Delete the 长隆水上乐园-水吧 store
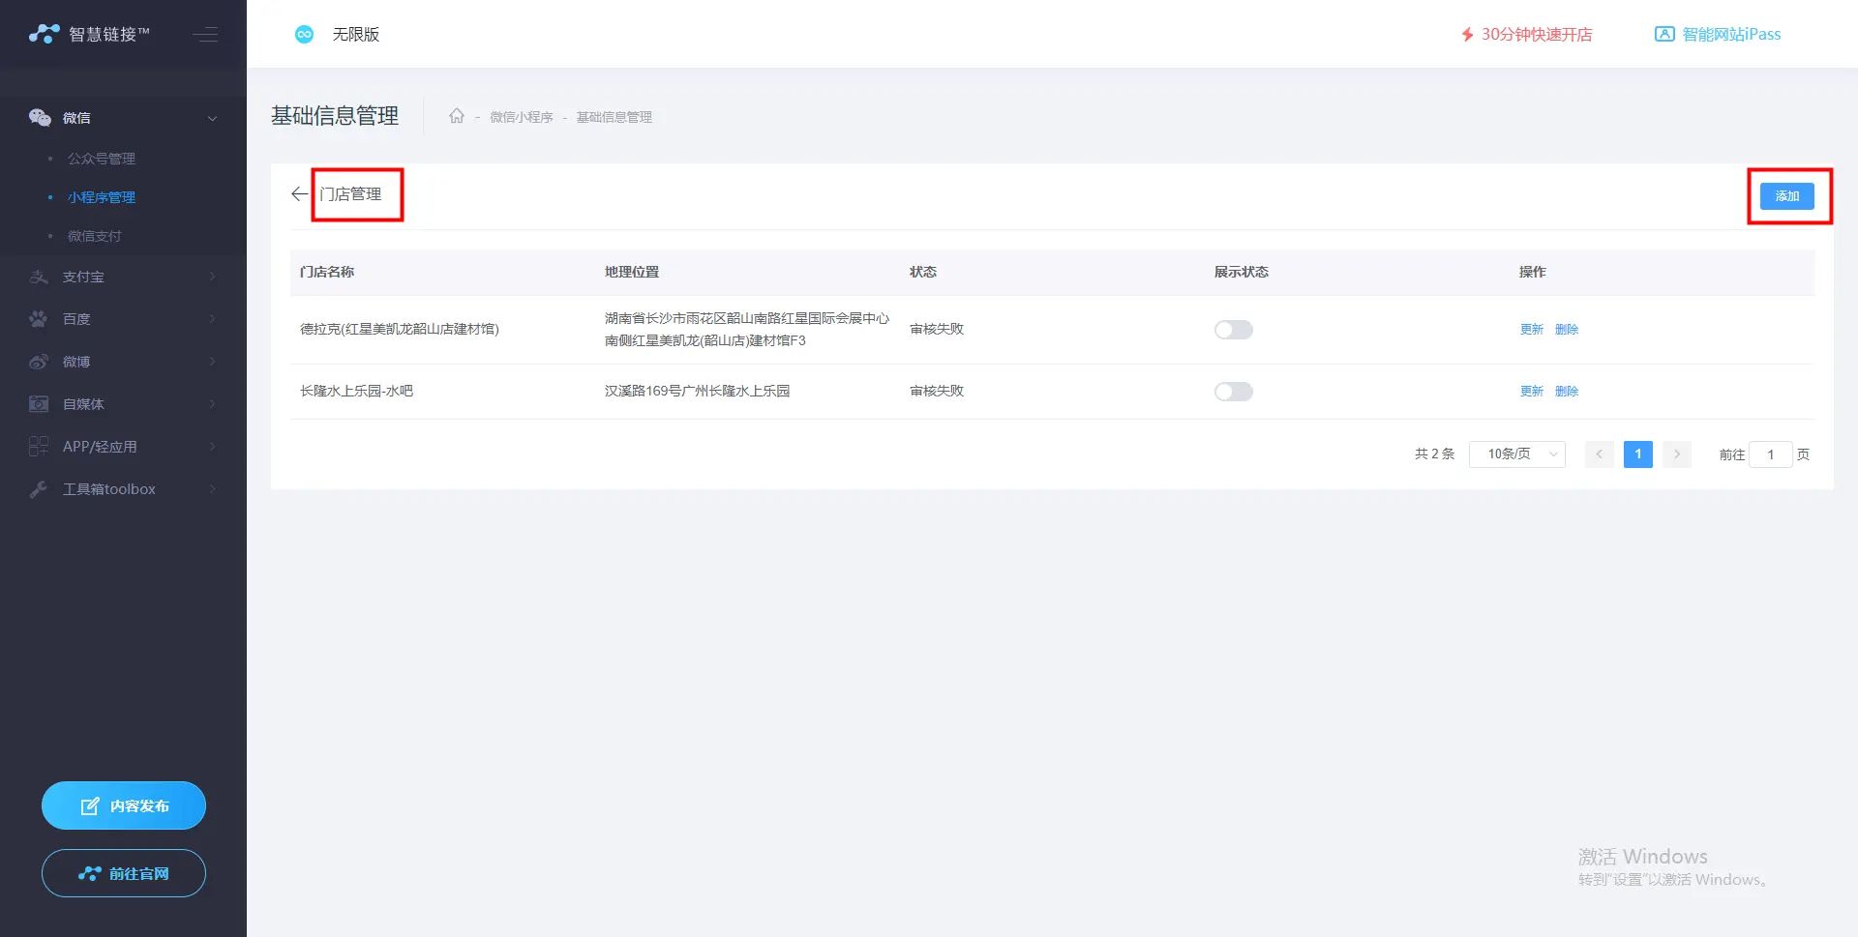 coord(1566,392)
